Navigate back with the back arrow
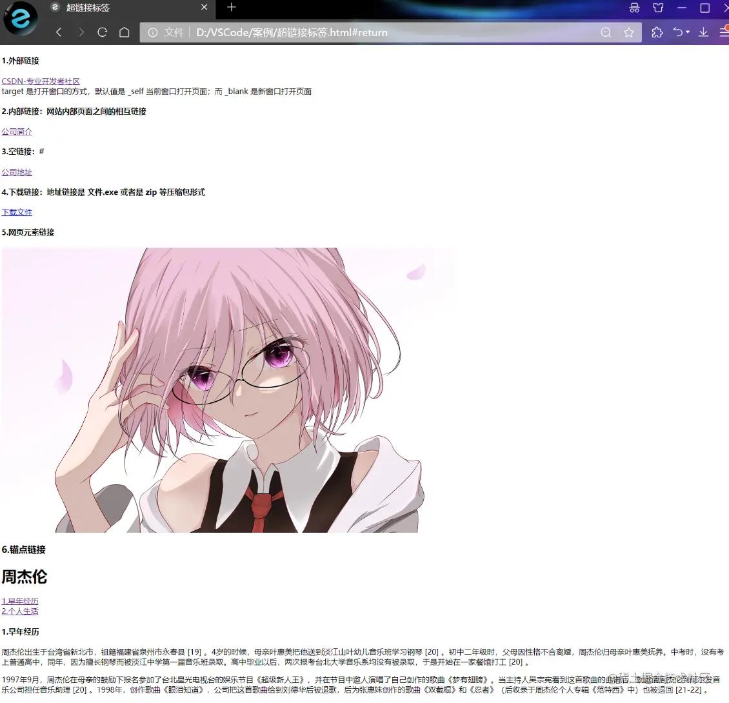 tap(59, 32)
